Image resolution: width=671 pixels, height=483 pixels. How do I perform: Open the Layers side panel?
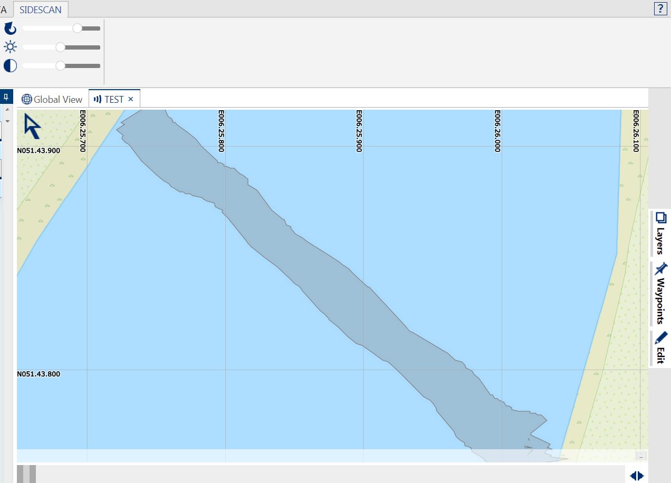point(660,233)
